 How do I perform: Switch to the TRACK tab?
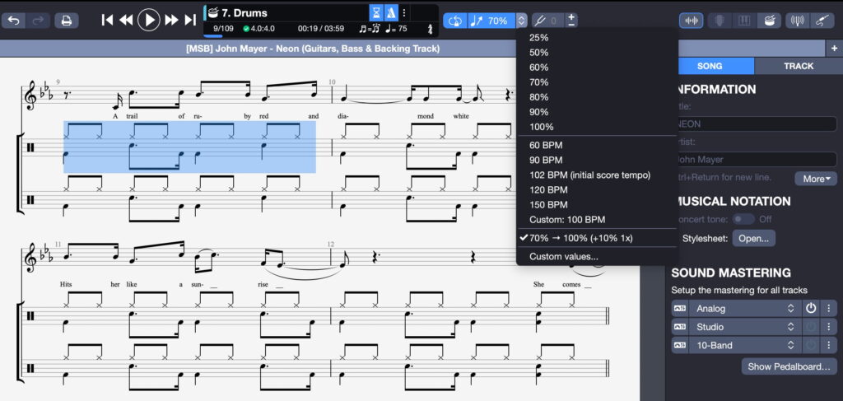click(x=799, y=66)
